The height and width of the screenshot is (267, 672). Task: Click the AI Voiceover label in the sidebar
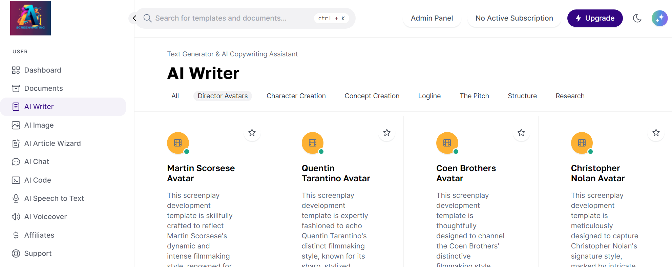45,217
